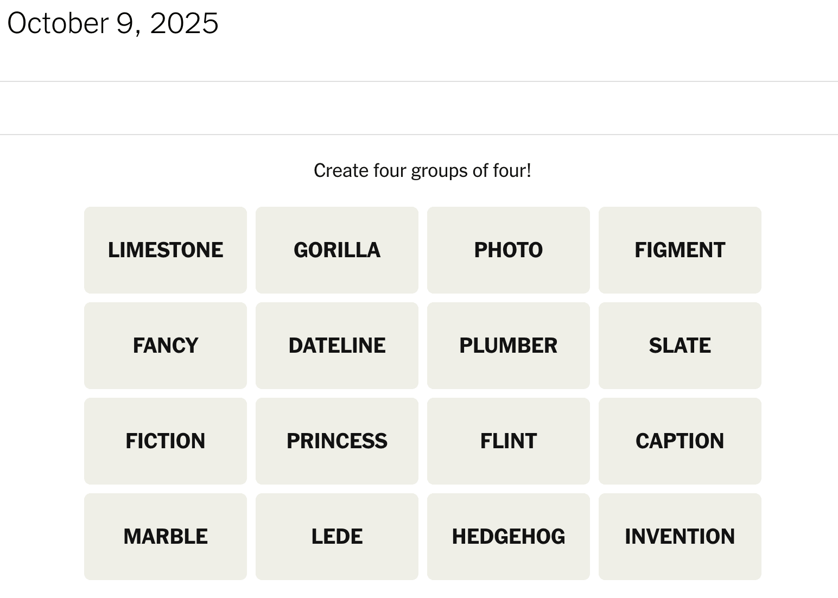Tap the INVENTION tile
The image size is (838, 598).
pos(680,537)
